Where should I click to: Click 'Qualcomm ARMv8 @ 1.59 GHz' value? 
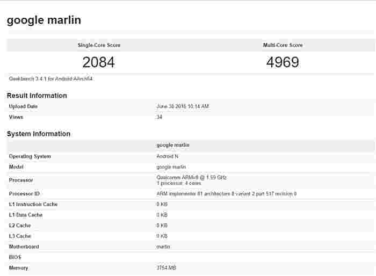[x=192, y=177]
